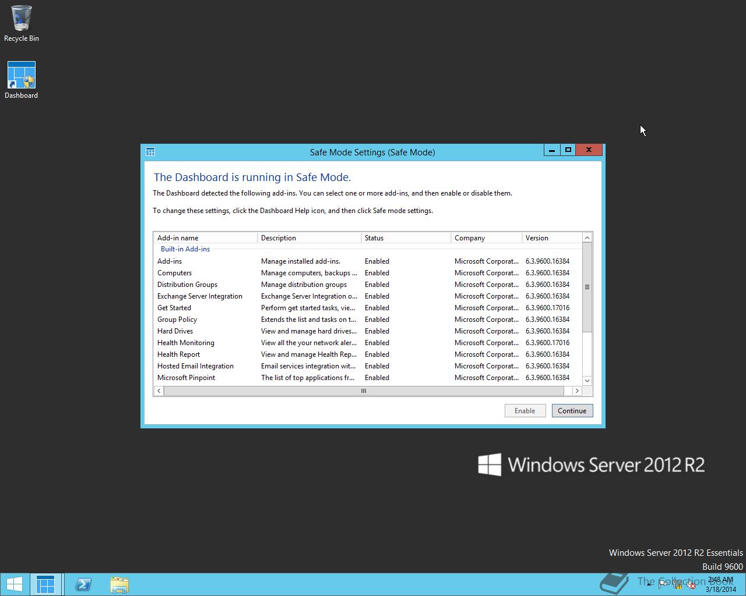The height and width of the screenshot is (596, 746).
Task: Close the Safe Mode Settings window
Action: tap(589, 150)
